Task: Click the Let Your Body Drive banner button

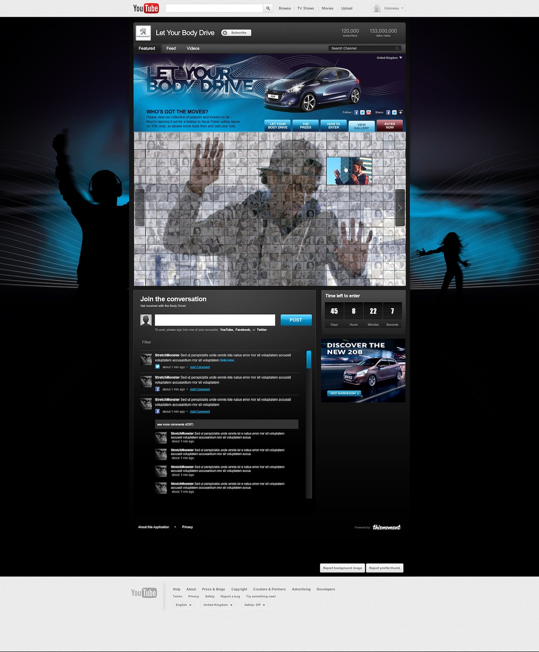Action: [x=278, y=126]
